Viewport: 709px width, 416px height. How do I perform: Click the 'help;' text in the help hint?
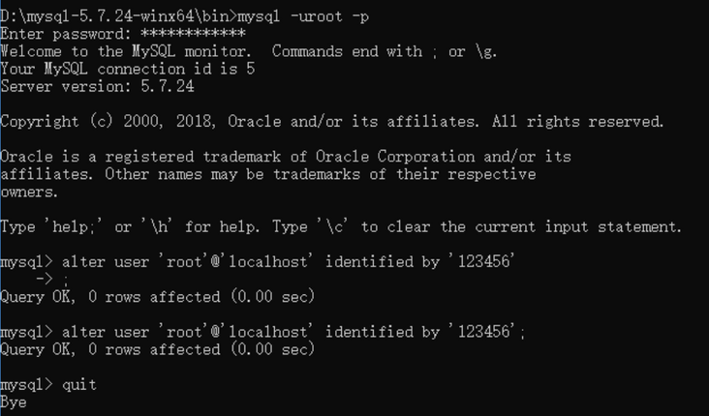(76, 227)
